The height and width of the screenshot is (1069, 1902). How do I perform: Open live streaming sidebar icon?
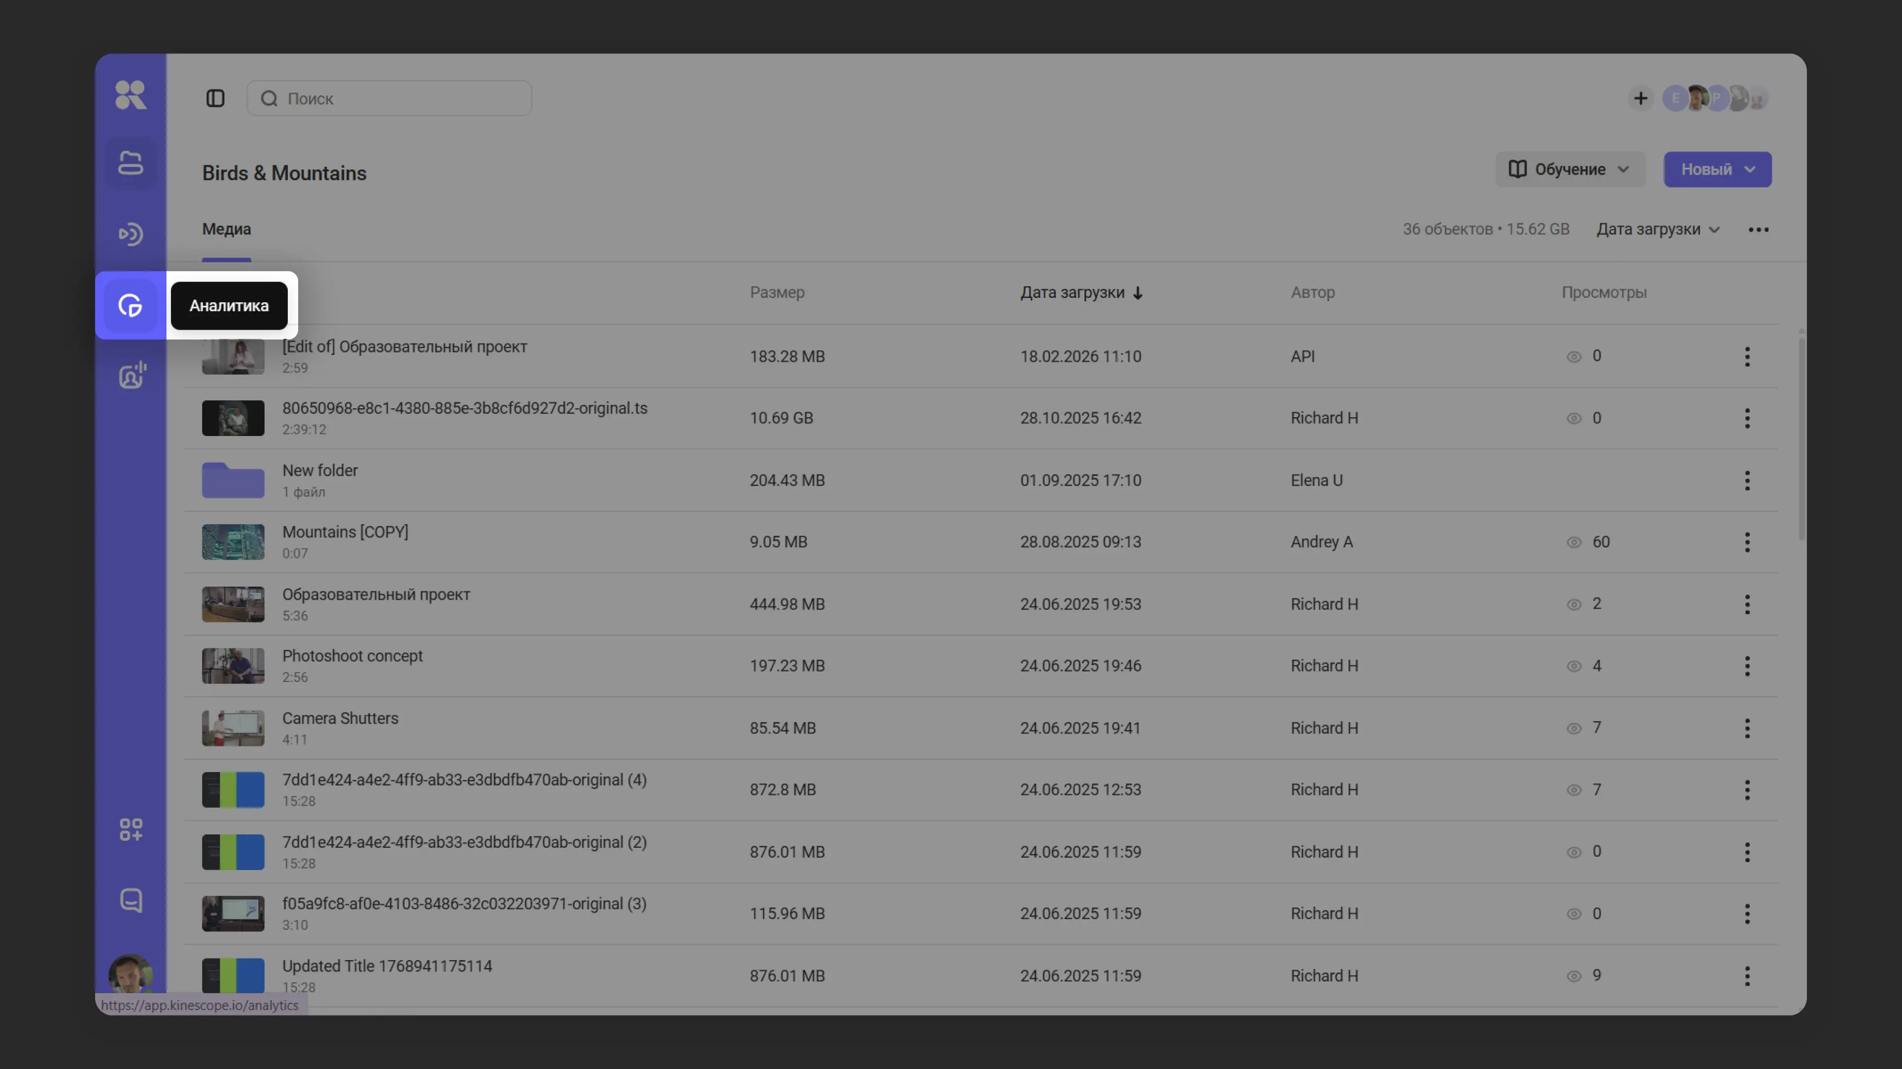click(131, 234)
